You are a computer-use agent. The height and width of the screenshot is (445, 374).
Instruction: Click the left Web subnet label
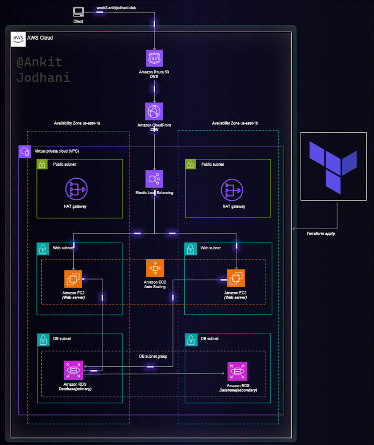coord(63,248)
